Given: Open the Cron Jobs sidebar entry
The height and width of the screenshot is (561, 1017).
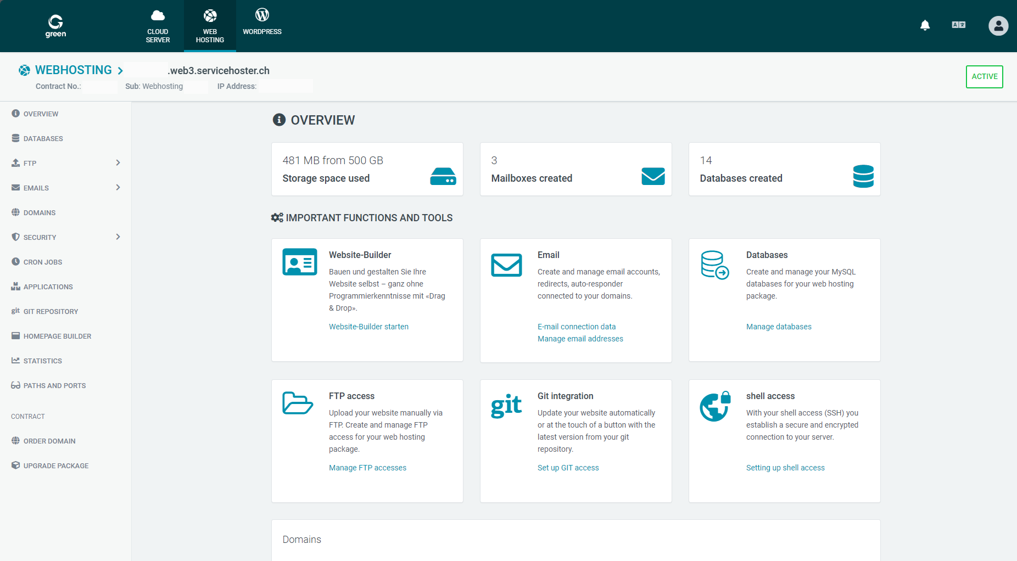Looking at the screenshot, I should click(x=42, y=262).
